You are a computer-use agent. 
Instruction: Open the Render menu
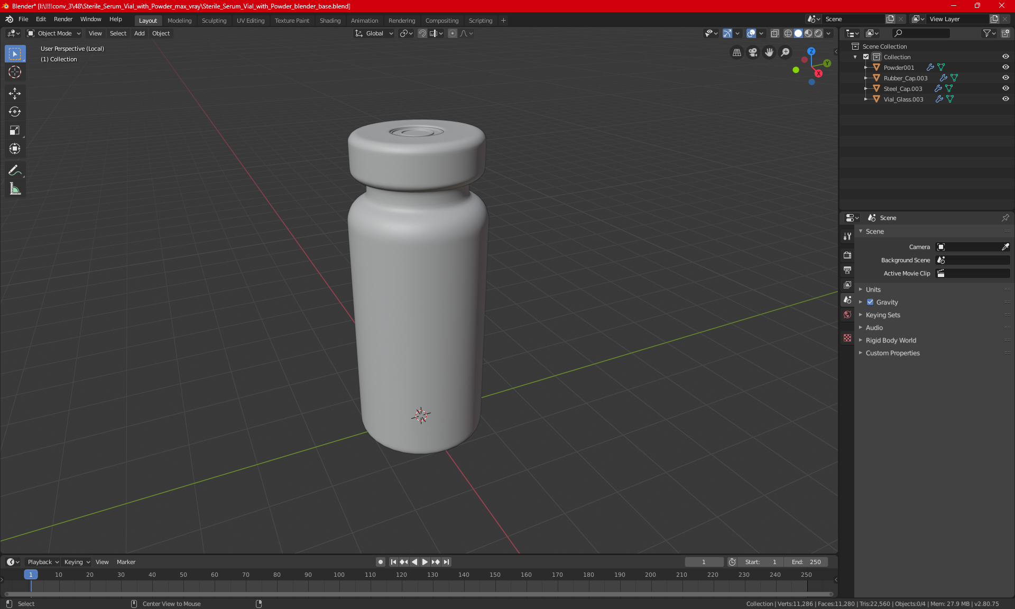(63, 19)
